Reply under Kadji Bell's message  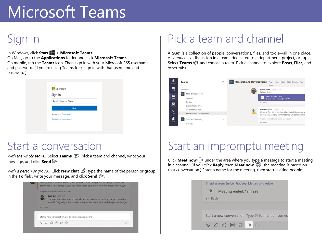coord(44,207)
